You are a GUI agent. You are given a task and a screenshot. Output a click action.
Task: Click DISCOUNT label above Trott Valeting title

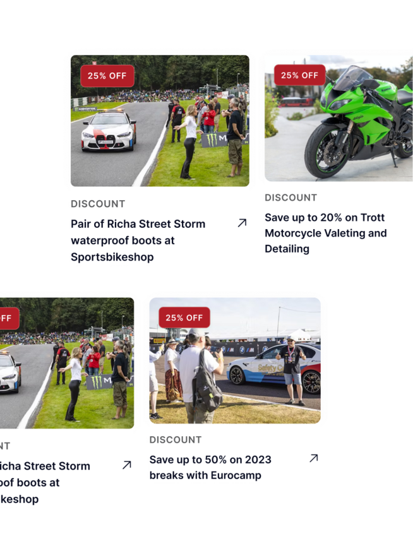(x=291, y=198)
